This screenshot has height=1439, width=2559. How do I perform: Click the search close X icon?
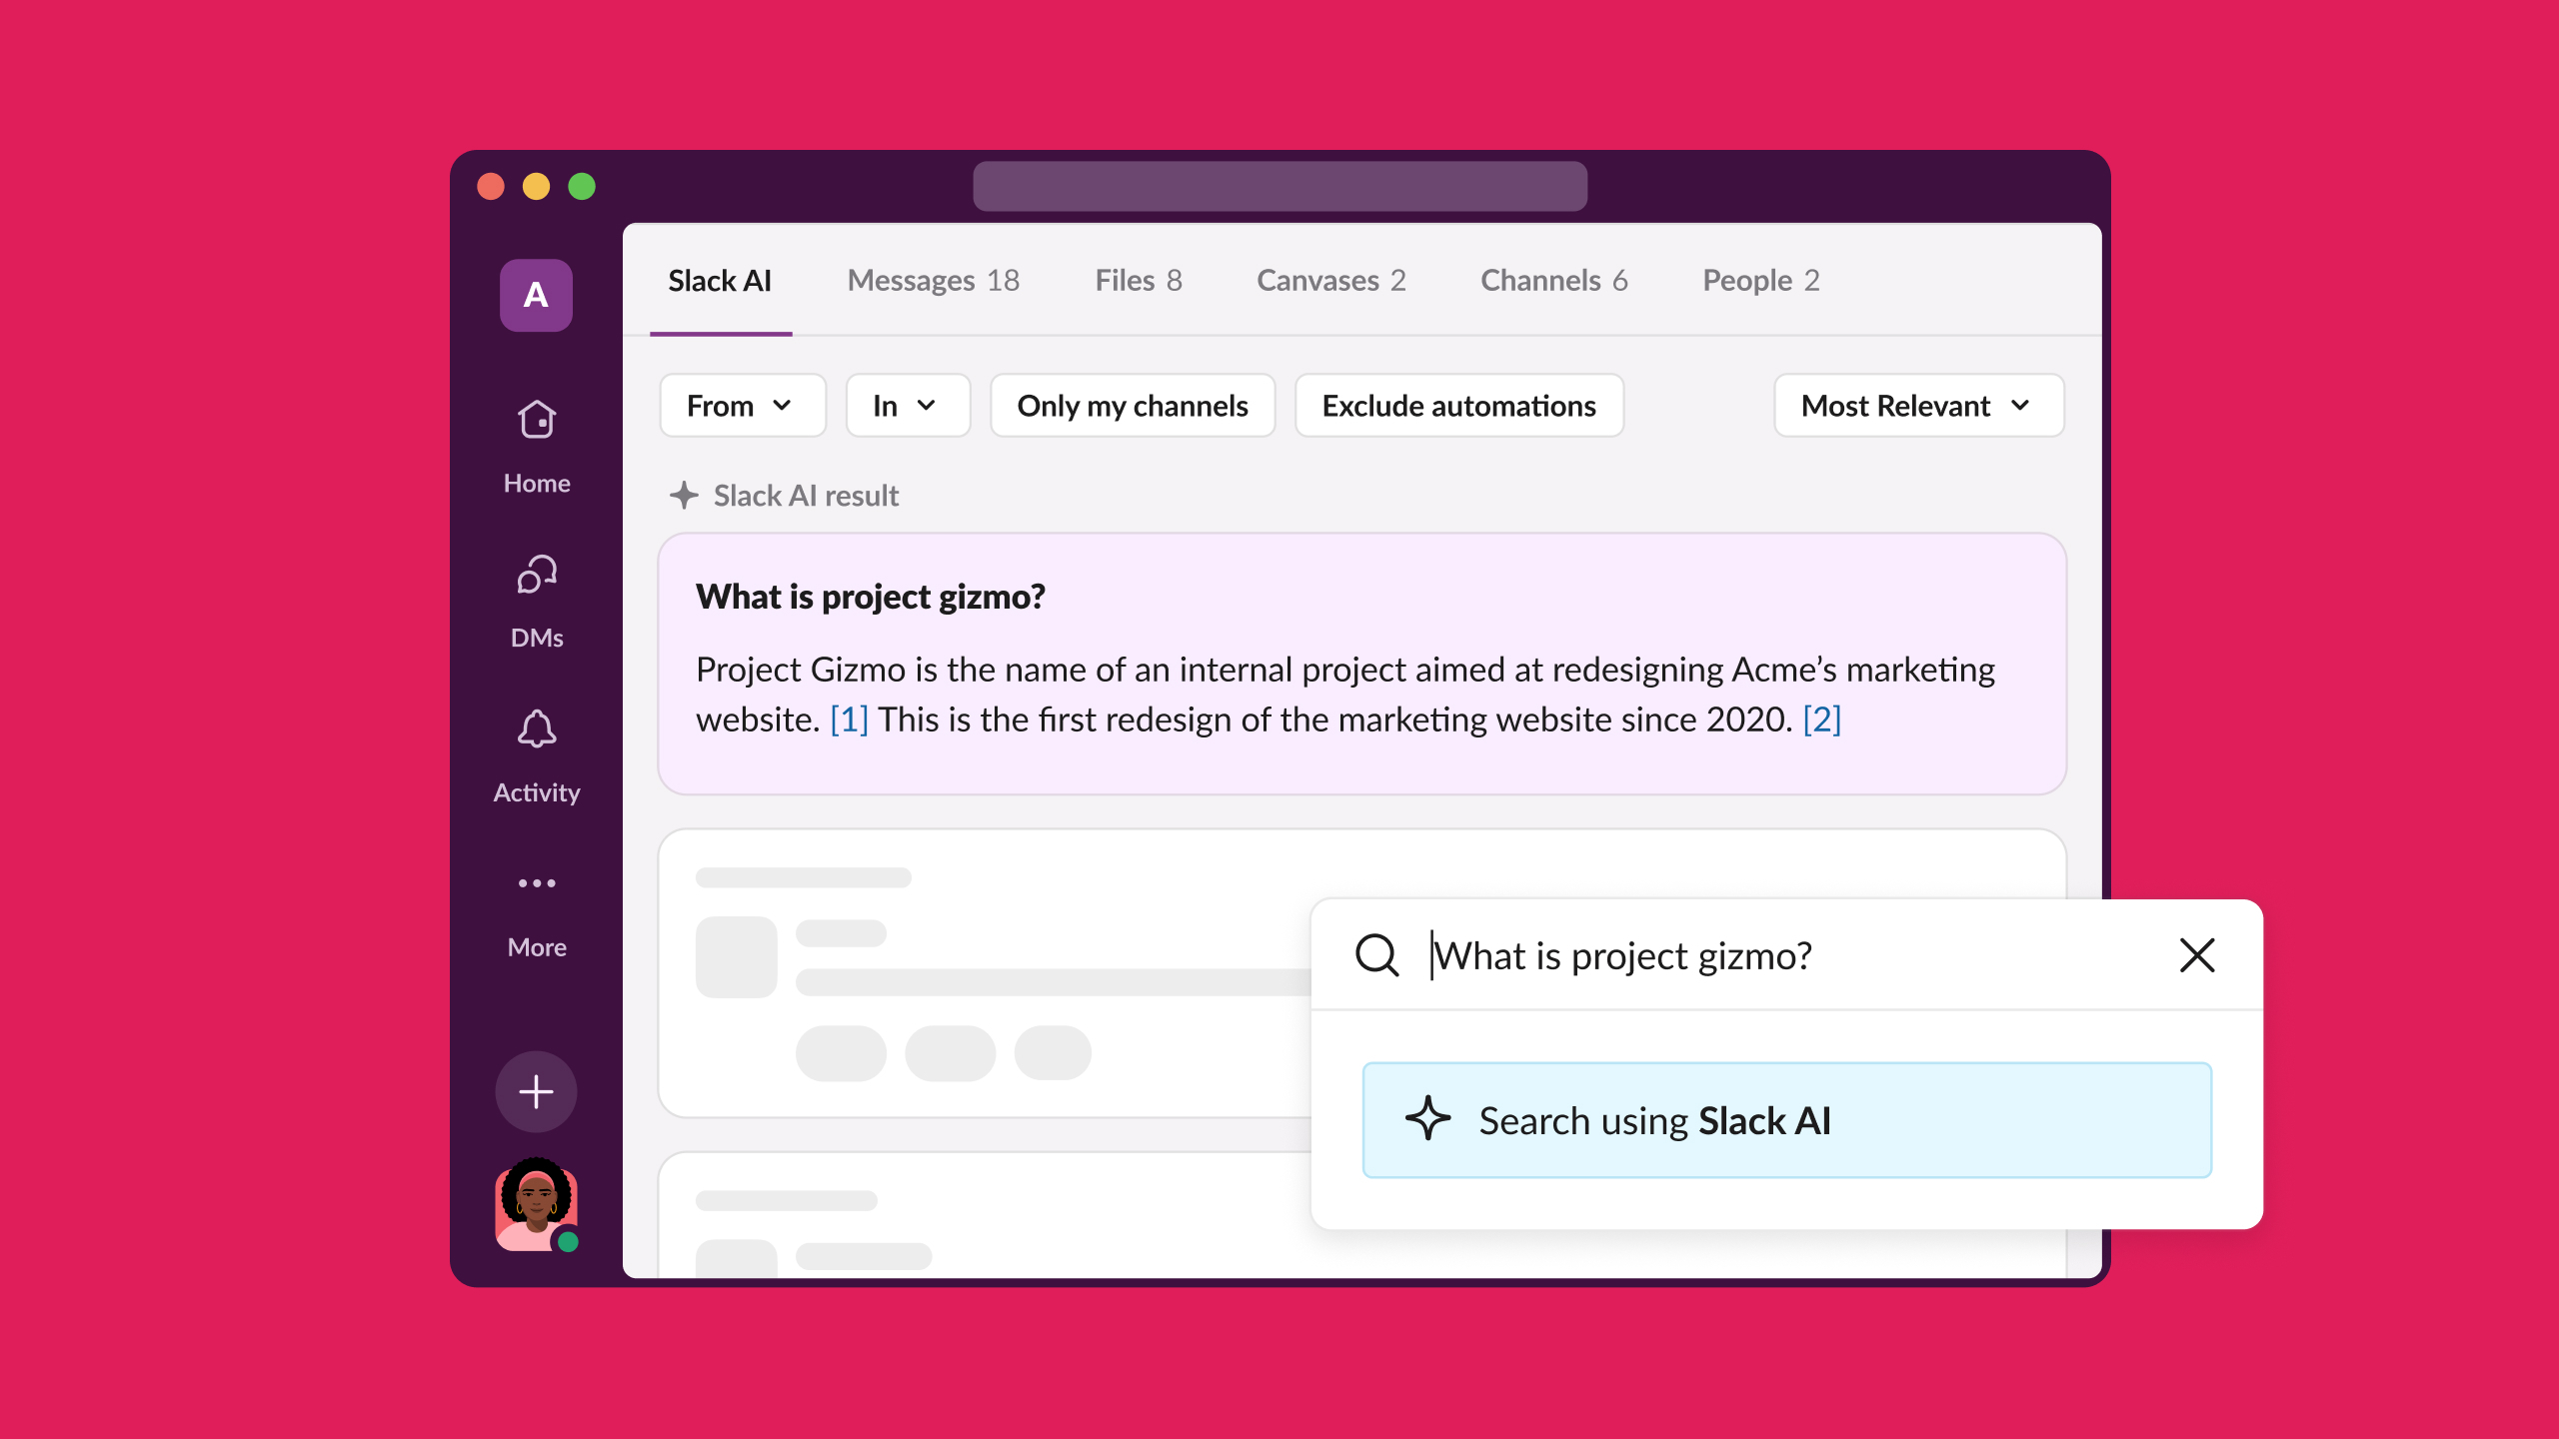pos(2197,954)
